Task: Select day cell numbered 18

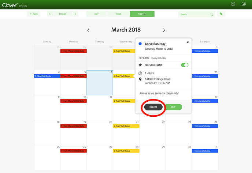Action: click(47, 132)
